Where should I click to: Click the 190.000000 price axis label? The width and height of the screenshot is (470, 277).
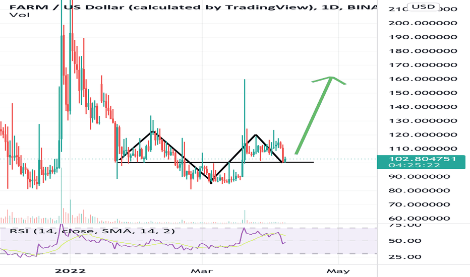pyautogui.click(x=423, y=37)
